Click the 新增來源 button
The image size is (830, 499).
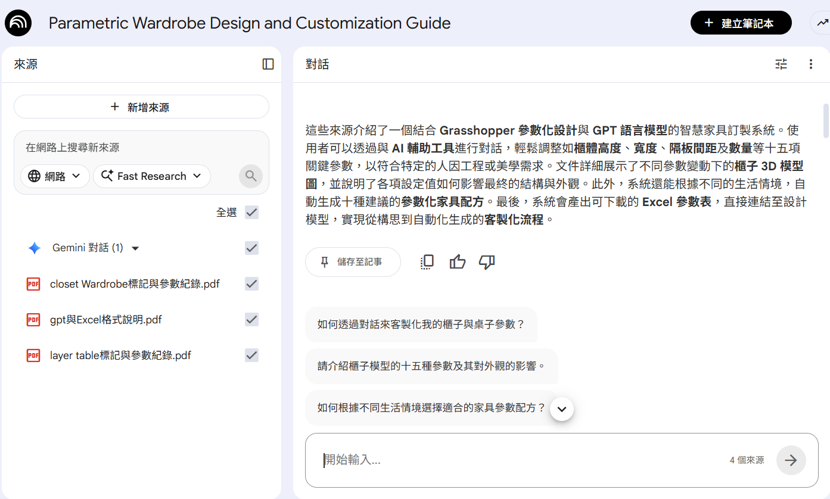pos(141,107)
